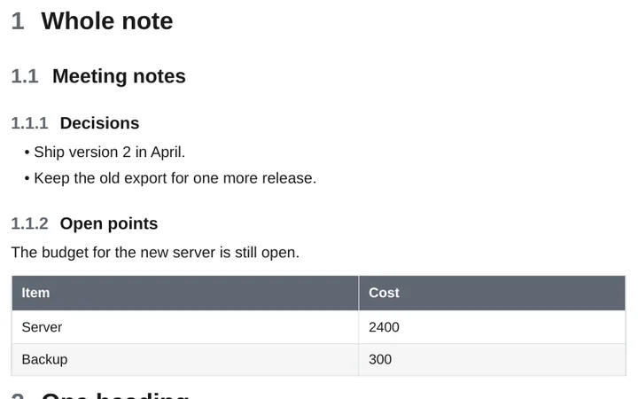This screenshot has height=399, width=638.
Task: Click the 'Whole note' heading text
Action: (107, 21)
